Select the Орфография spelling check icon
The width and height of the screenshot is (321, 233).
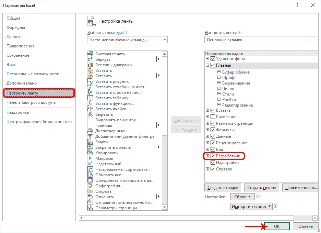coord(90,186)
